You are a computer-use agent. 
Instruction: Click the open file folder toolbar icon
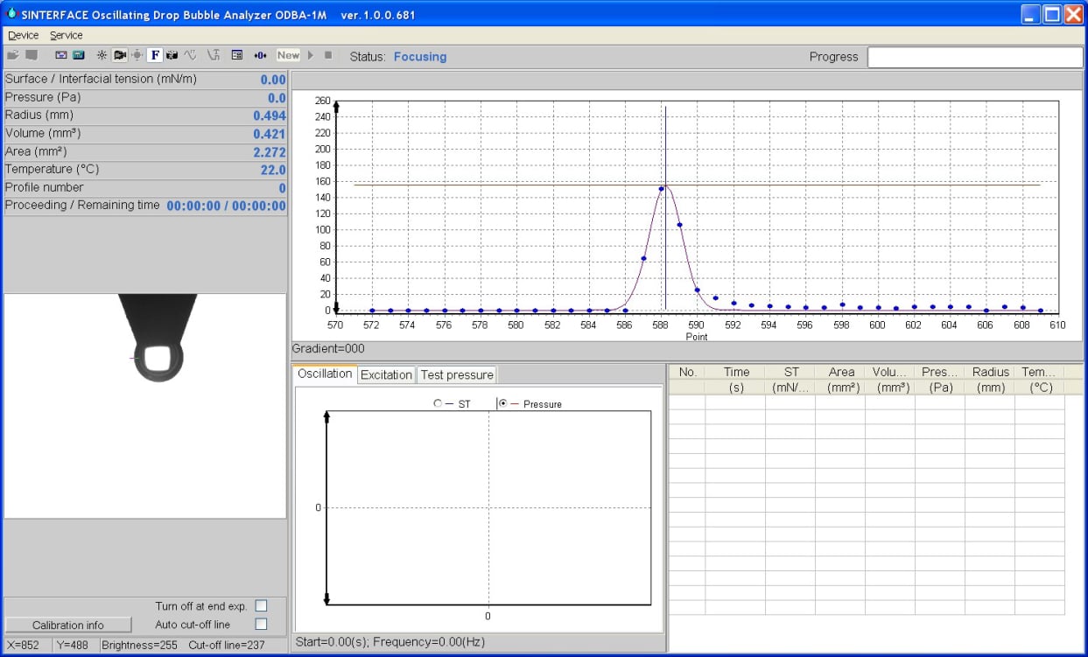click(13, 55)
